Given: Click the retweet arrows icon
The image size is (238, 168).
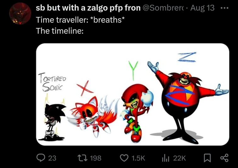Looking at the screenshot, I should [82, 158].
